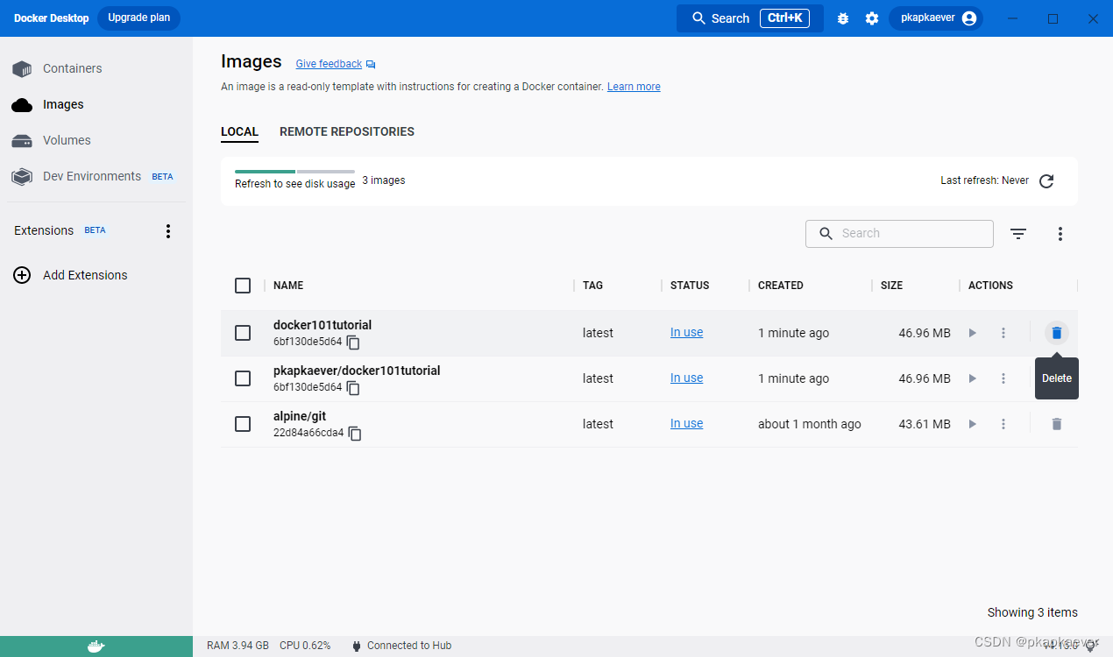Click the 'Showing 3 items' text
The height and width of the screenshot is (657, 1113).
1032,612
